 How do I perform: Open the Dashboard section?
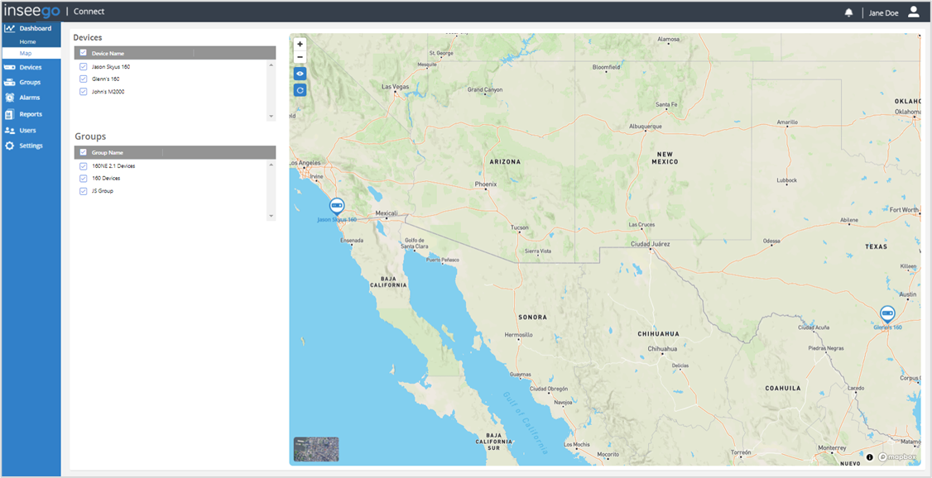click(x=31, y=28)
